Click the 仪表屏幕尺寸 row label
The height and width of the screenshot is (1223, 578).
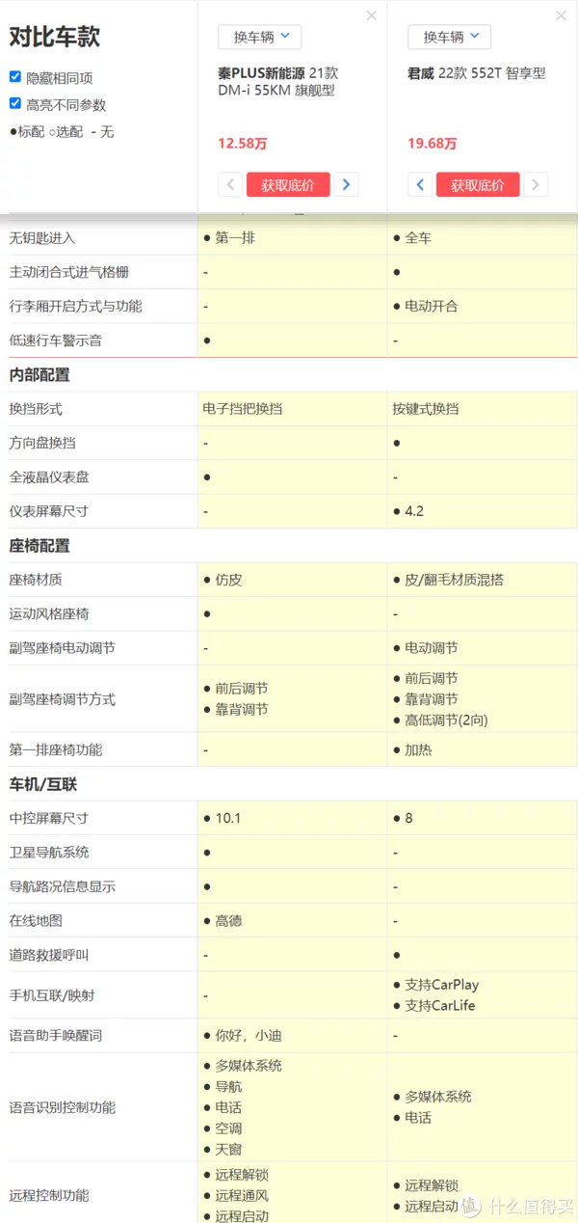(48, 511)
